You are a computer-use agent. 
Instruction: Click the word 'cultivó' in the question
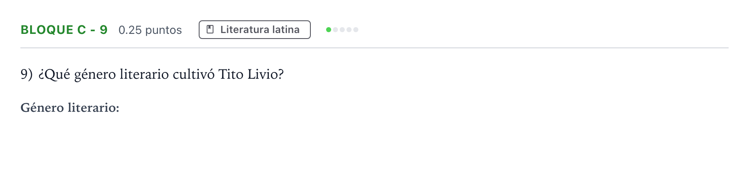(194, 74)
